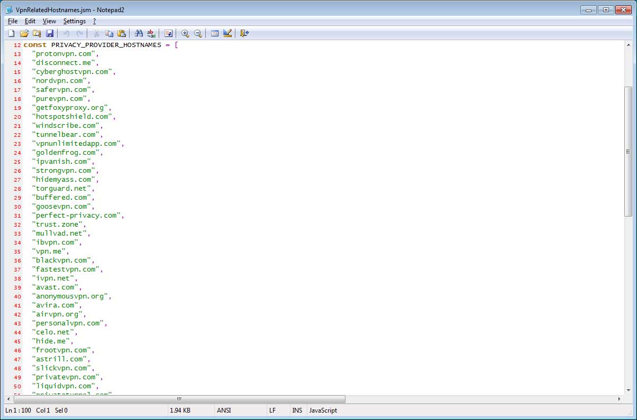637x420 pixels.
Task: Click the horizontal scrollbar left arrow
Action: tap(8, 399)
